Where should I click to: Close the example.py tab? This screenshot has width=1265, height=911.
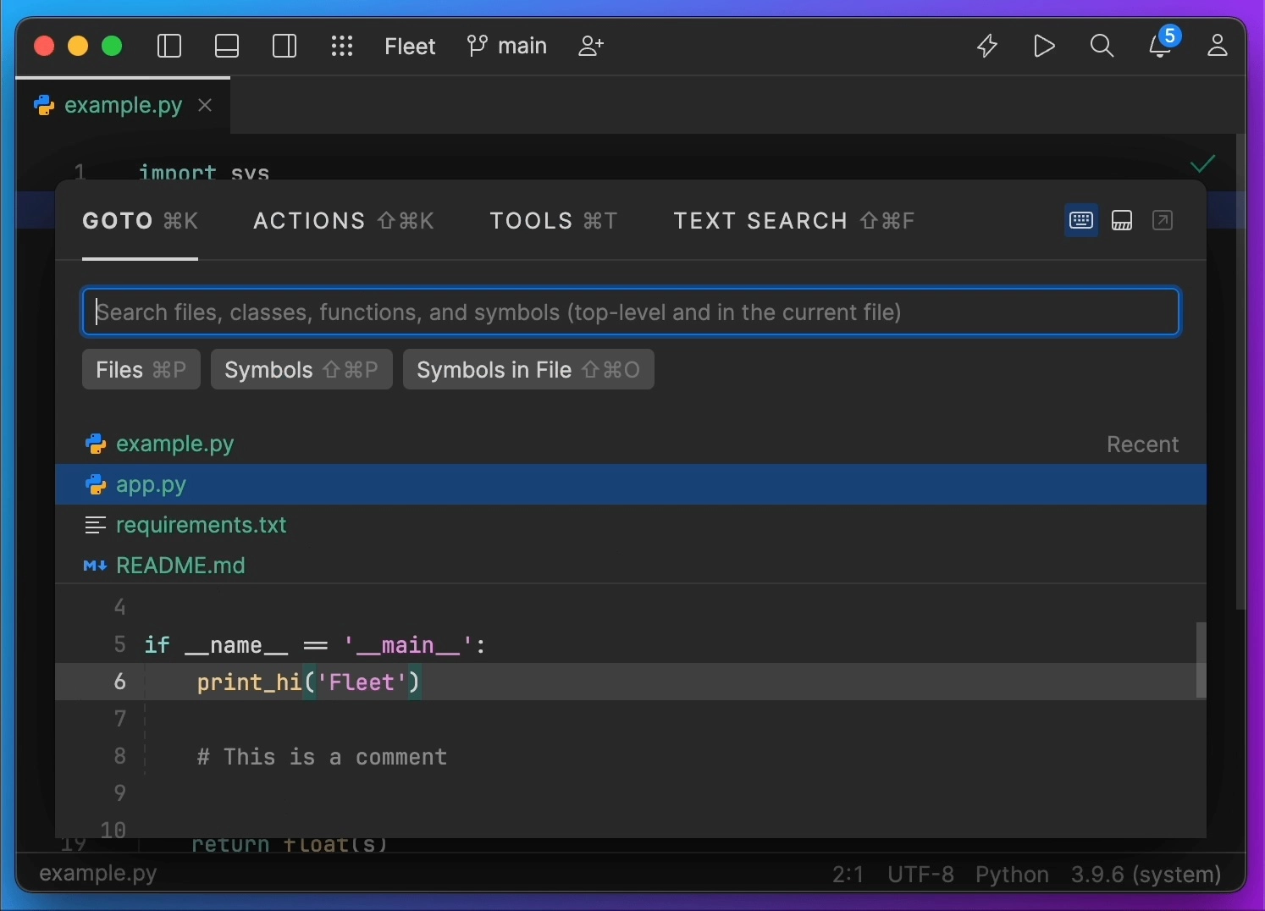click(205, 105)
